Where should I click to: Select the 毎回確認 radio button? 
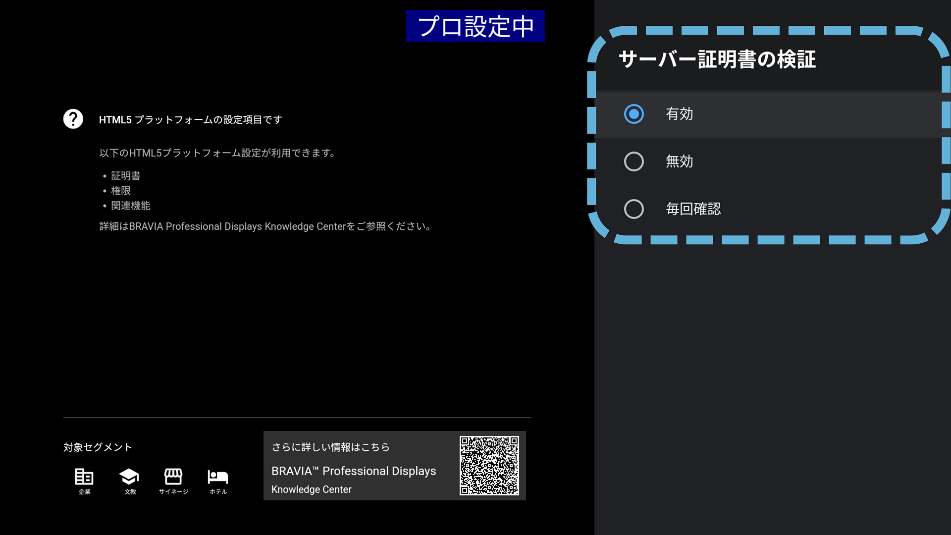(x=634, y=209)
